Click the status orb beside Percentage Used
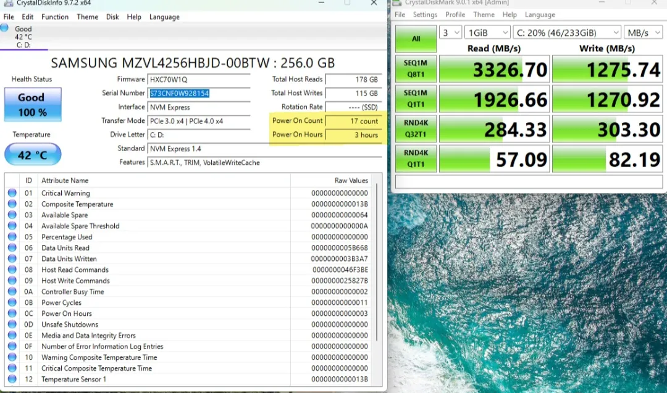The height and width of the screenshot is (393, 667). tap(12, 237)
